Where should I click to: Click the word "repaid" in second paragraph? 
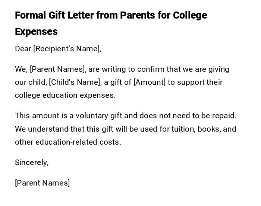click(224, 116)
